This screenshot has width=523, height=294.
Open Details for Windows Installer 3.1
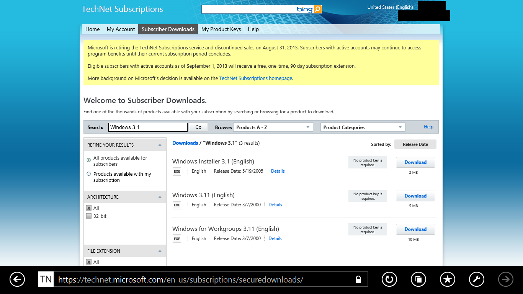(278, 171)
